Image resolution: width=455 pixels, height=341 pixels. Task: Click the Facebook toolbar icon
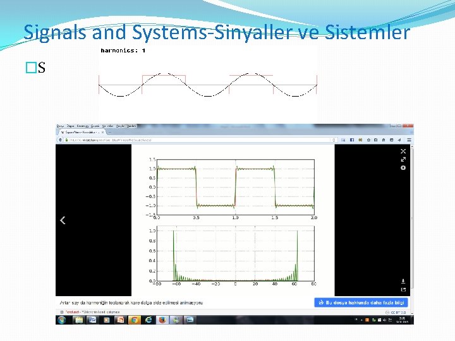point(352,140)
